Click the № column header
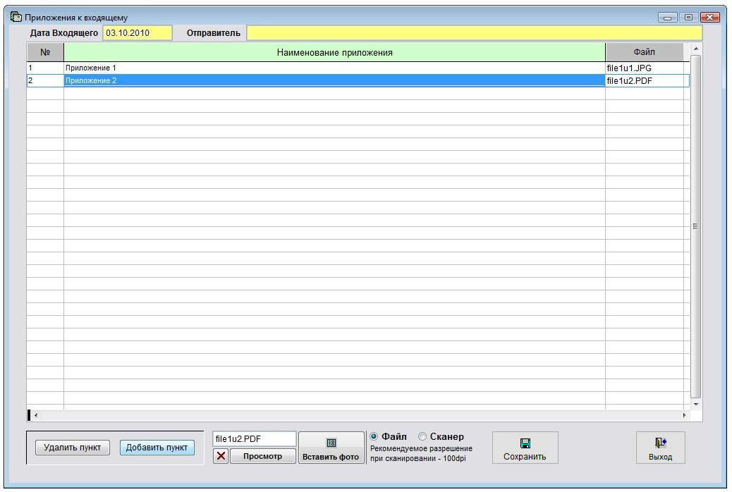The image size is (732, 492). click(x=45, y=52)
